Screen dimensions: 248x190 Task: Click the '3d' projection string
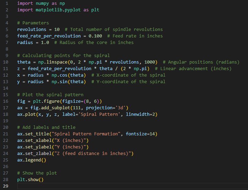(x=120, y=108)
